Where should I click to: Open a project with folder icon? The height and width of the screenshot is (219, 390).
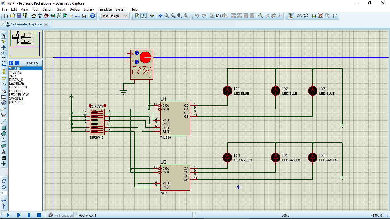point(12,16)
